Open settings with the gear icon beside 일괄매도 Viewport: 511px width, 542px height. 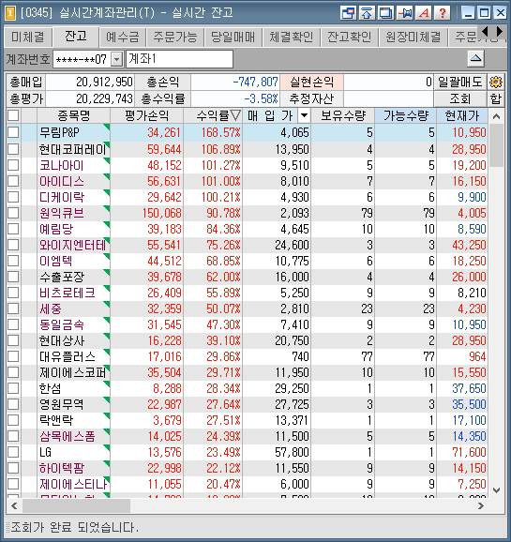coord(495,82)
